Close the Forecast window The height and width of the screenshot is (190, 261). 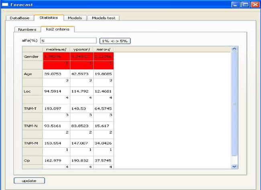pyautogui.click(x=255, y=4)
